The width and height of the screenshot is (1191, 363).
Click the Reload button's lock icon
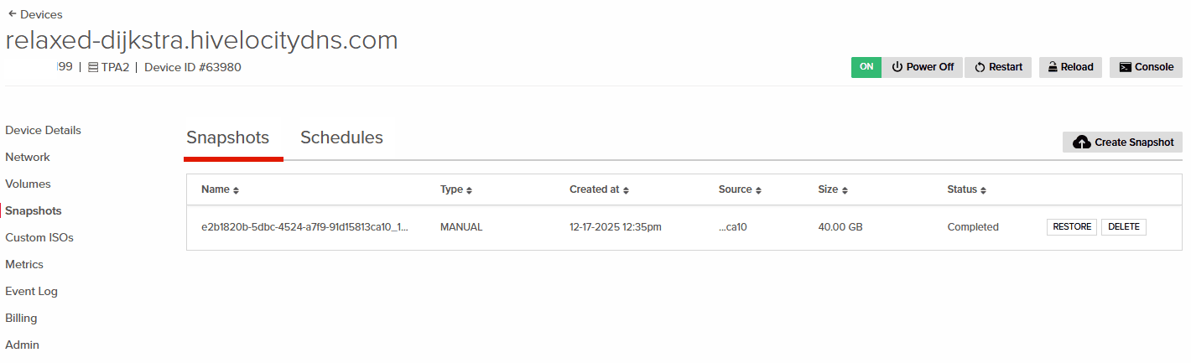[x=1052, y=67]
